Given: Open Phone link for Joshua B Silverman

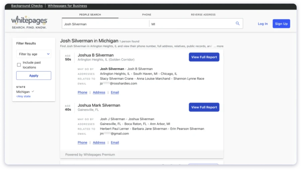Looking at the screenshot, I should [x=82, y=93].
